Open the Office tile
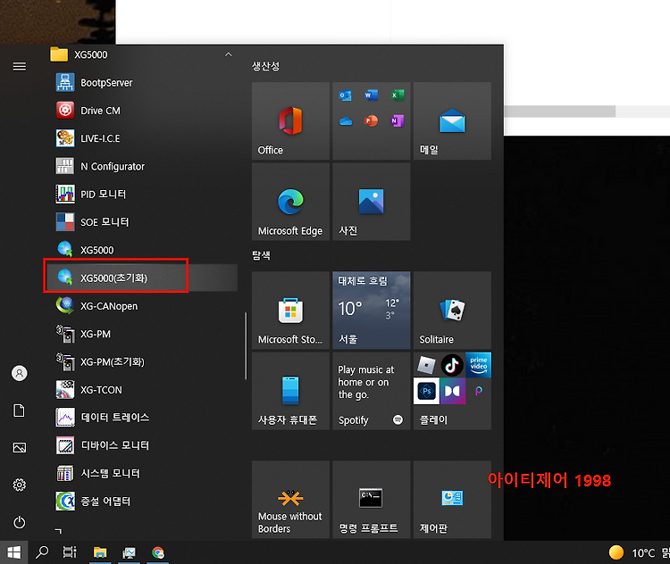670x564 pixels. (290, 121)
